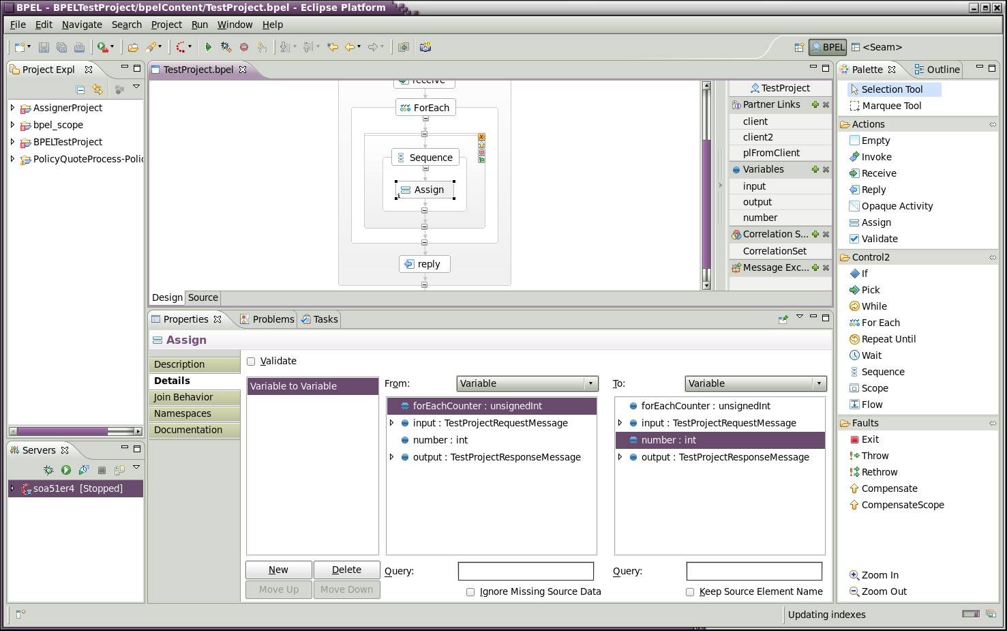Switch to the Seam perspective
This screenshot has height=631, width=1007.
pos(876,47)
